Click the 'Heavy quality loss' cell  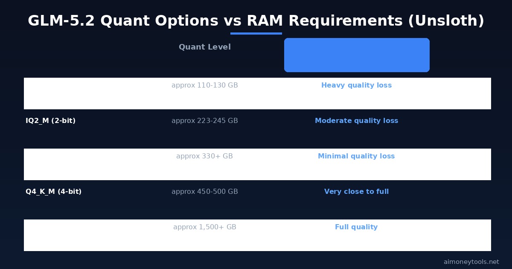[357, 85]
